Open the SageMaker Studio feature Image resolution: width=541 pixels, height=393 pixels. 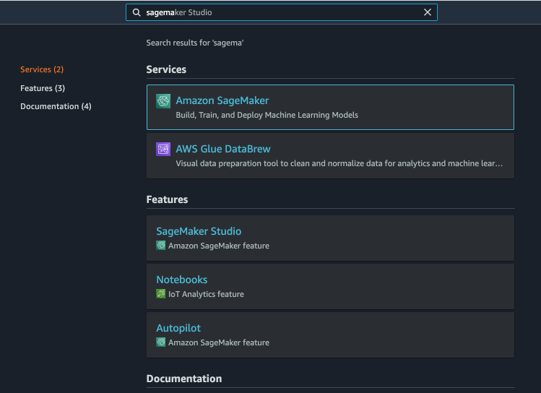(x=199, y=231)
